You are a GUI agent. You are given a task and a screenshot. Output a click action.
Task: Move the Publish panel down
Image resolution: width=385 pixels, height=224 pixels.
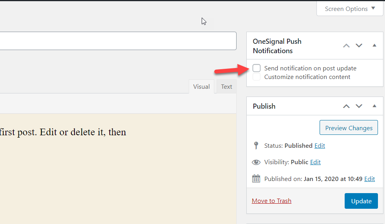pos(359,106)
